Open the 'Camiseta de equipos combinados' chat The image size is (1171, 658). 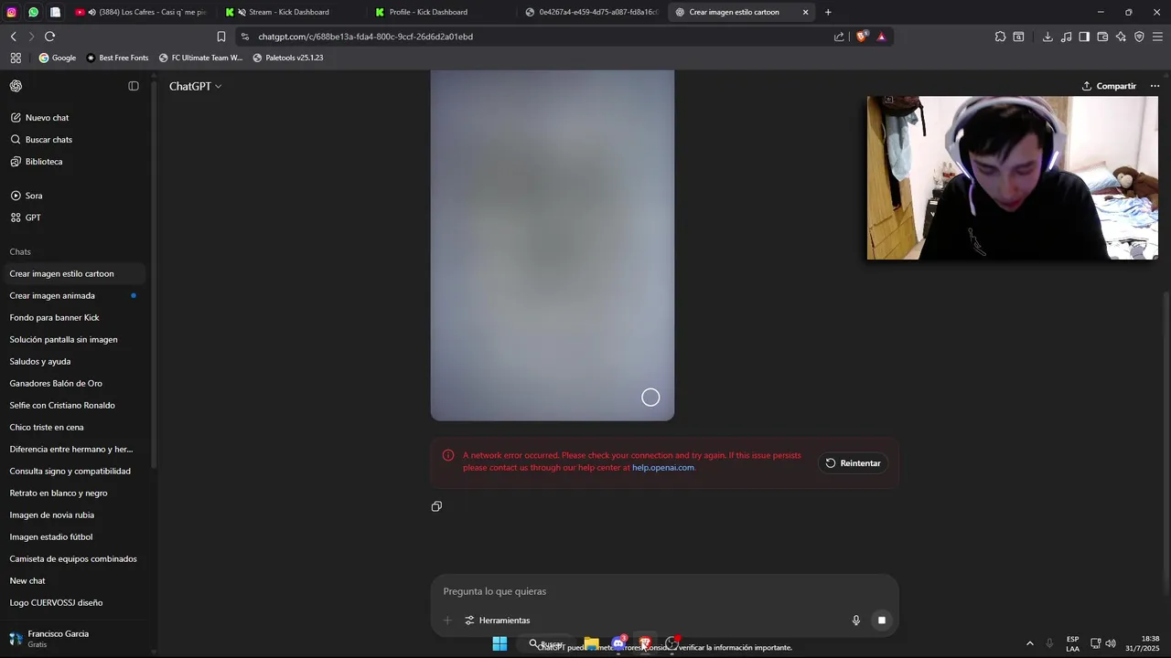pos(73,559)
